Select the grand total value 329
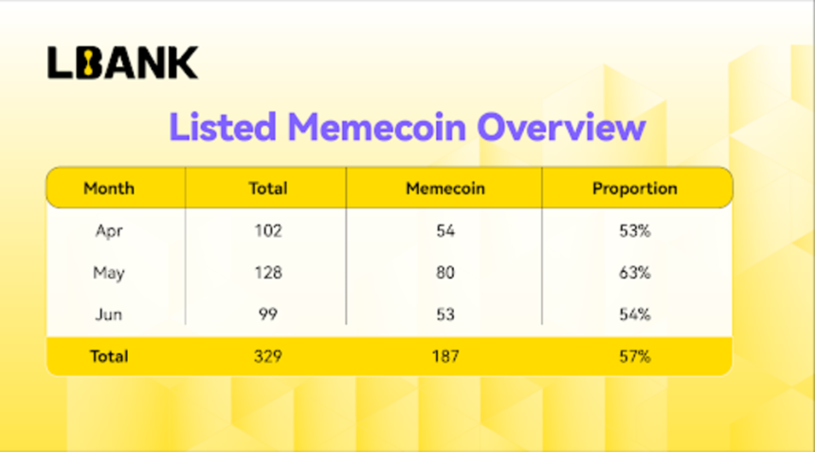The image size is (815, 452). 267,356
